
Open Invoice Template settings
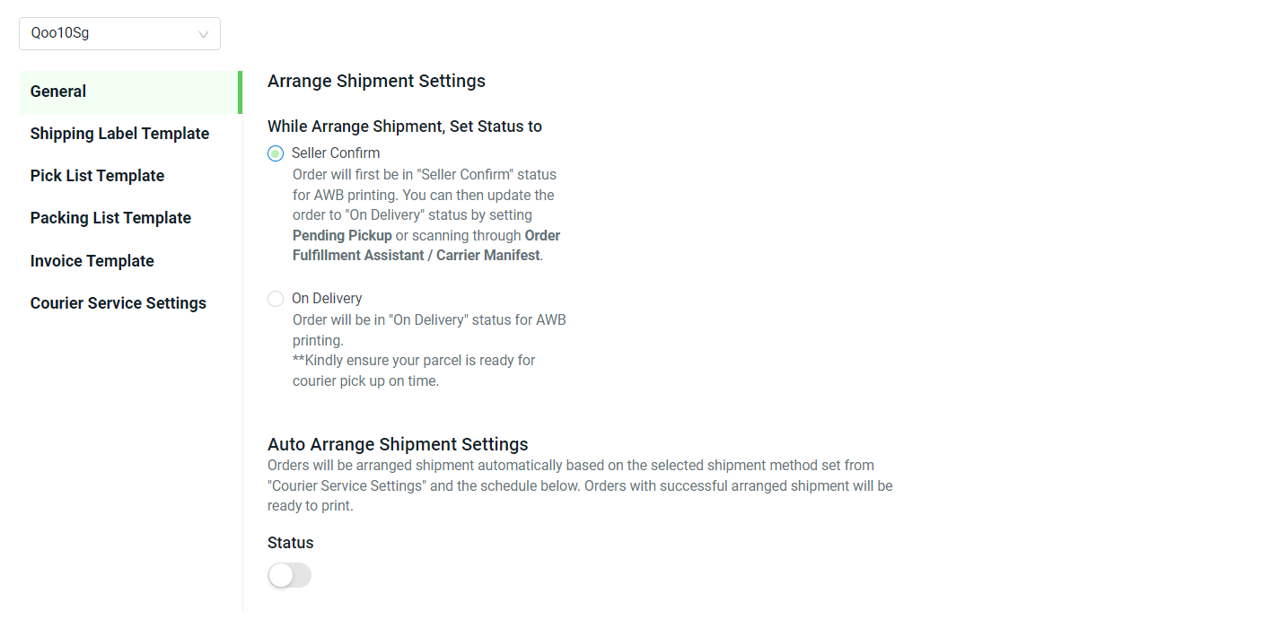click(x=92, y=261)
